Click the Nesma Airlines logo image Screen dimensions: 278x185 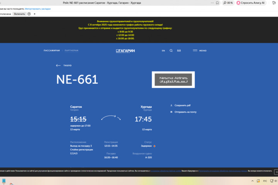[x=173, y=80]
